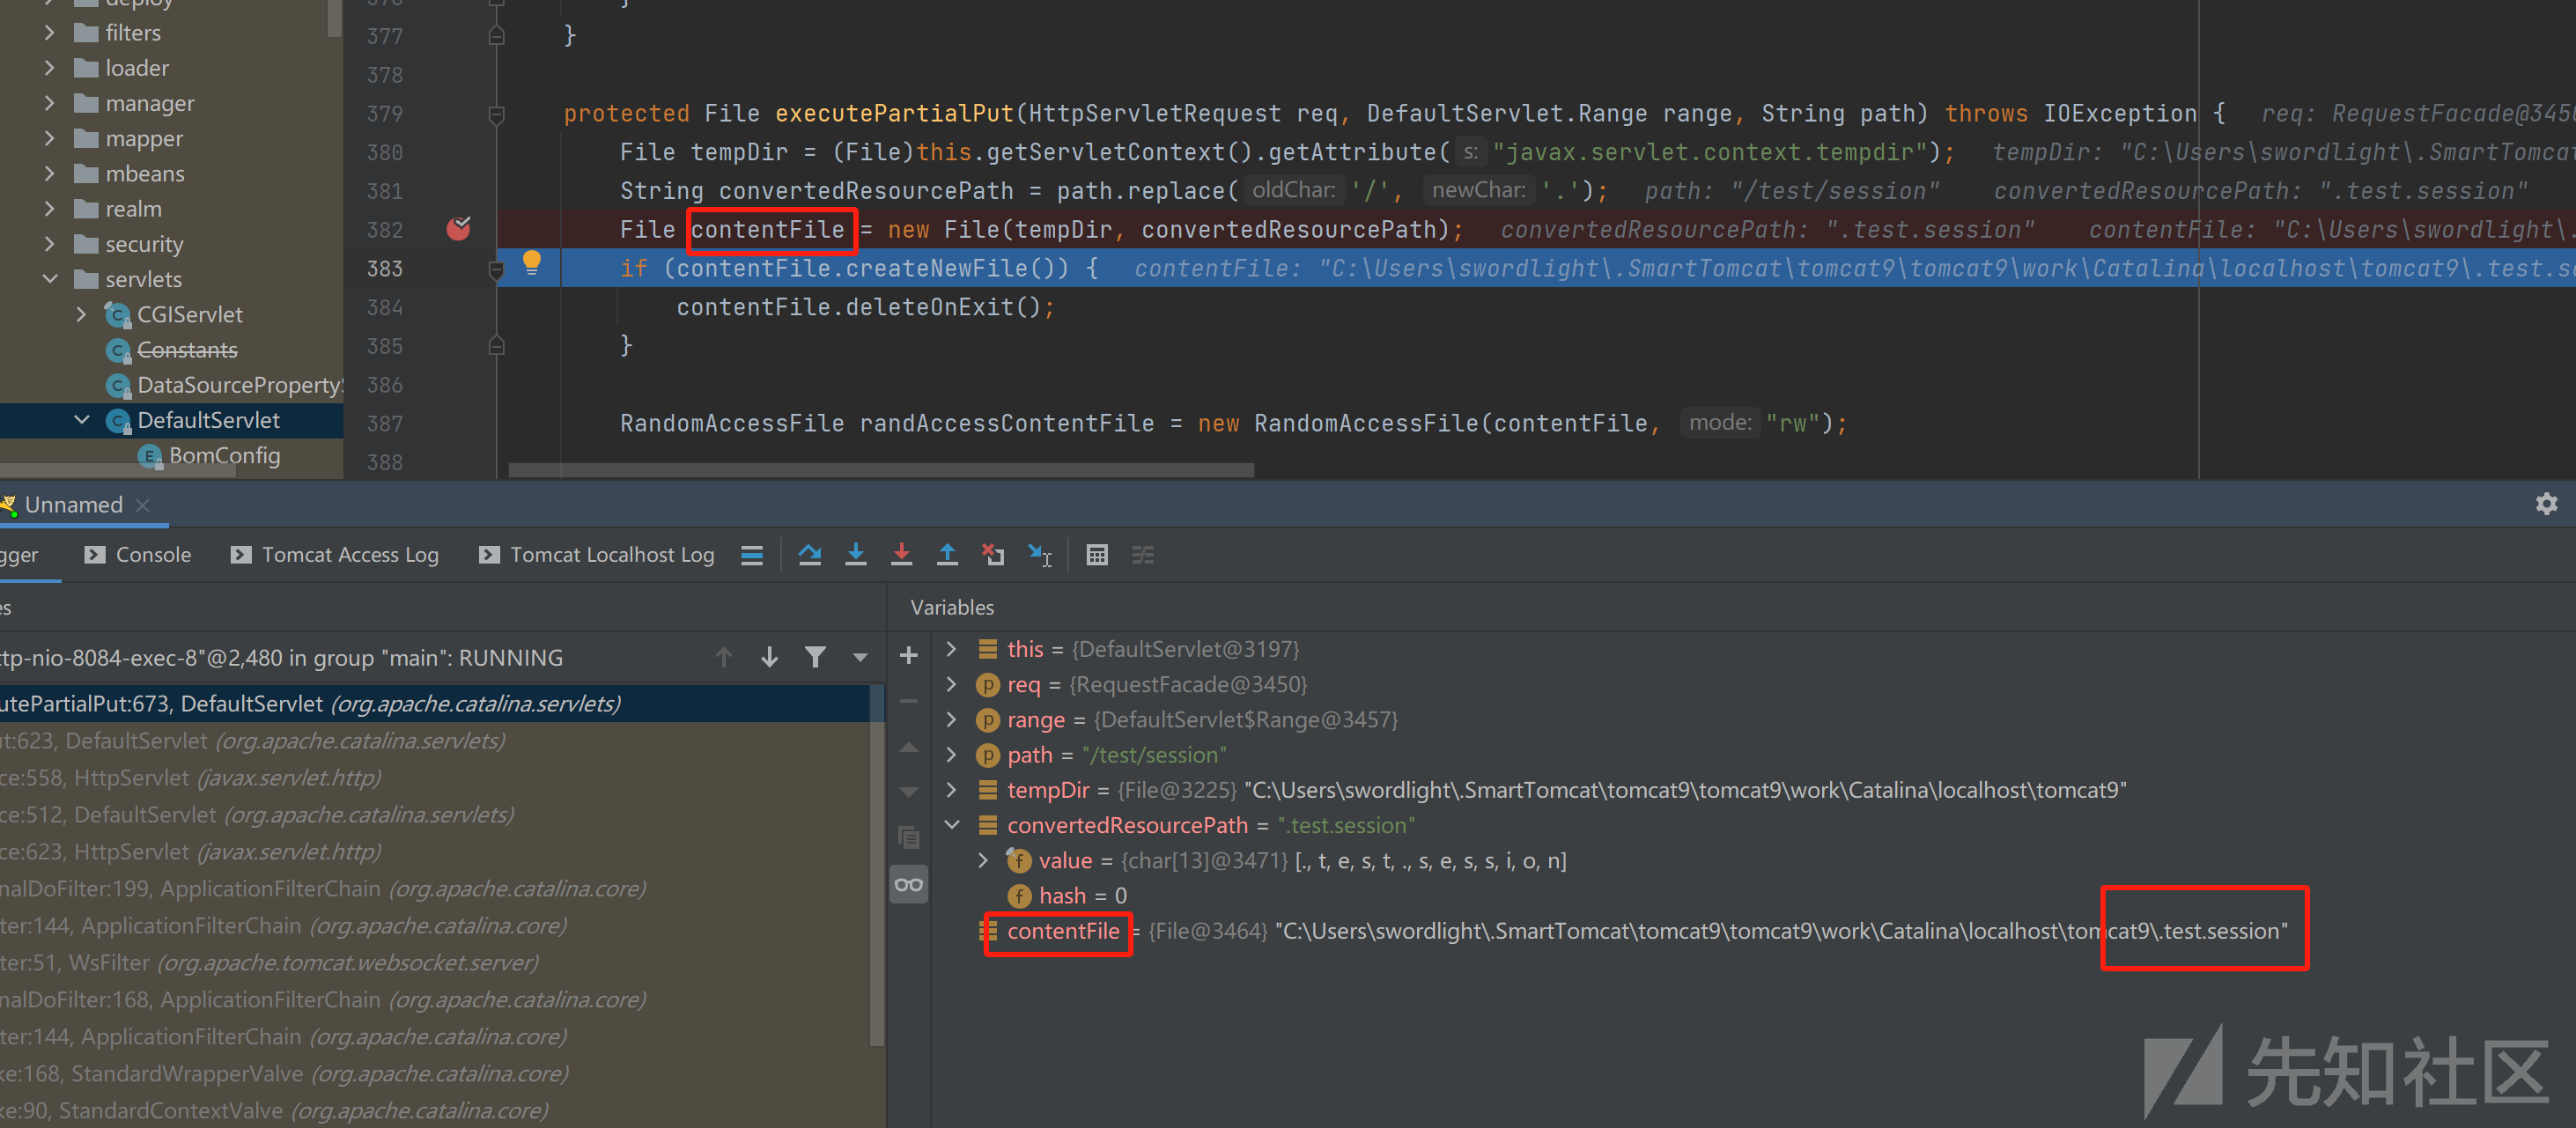
Task: Click the Show Execution Point icon
Action: (x=752, y=555)
